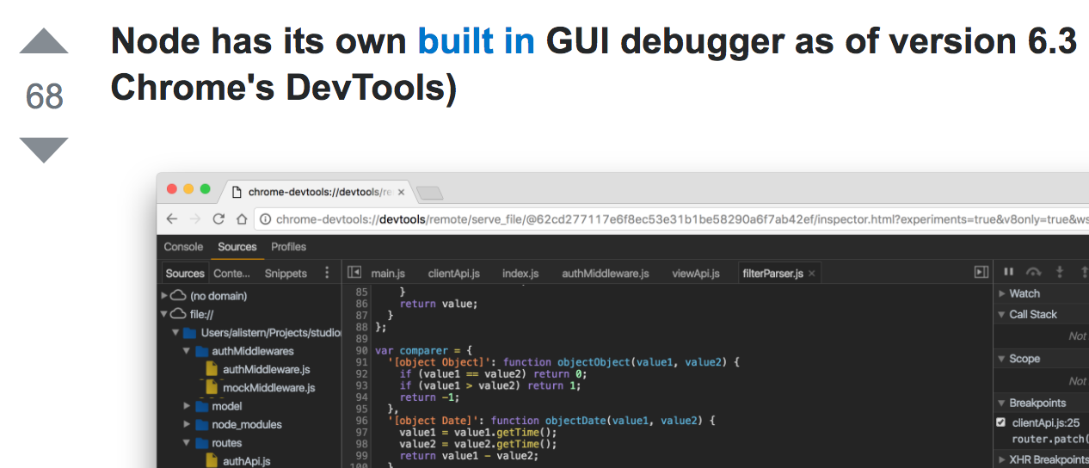Click the step into icon

click(x=1060, y=272)
